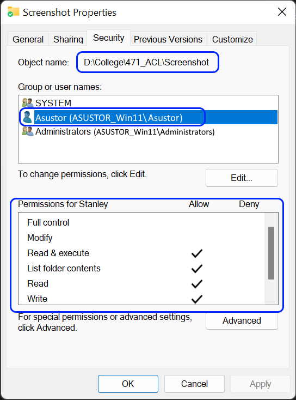Click the List folder contents Allow checkmark
296x400 pixels.
tap(197, 269)
